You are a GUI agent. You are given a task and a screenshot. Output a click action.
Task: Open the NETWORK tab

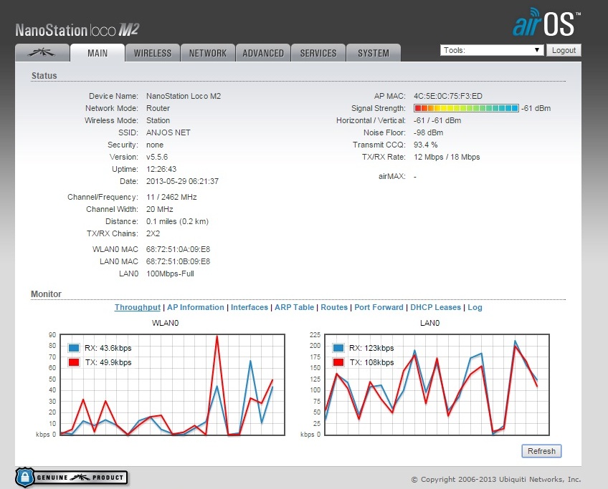(208, 53)
